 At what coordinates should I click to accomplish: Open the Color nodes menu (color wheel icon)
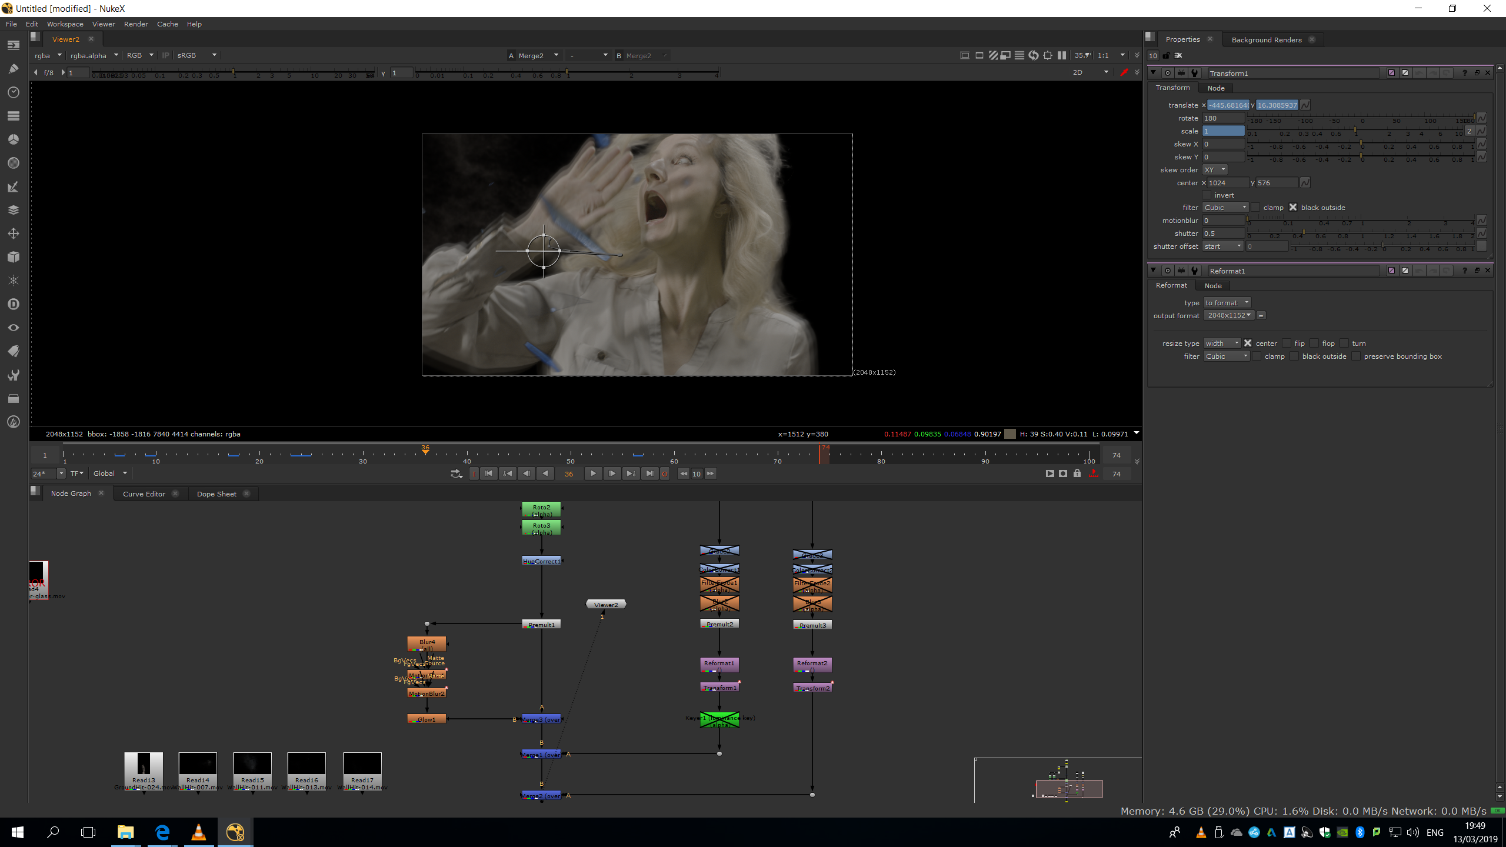point(13,139)
